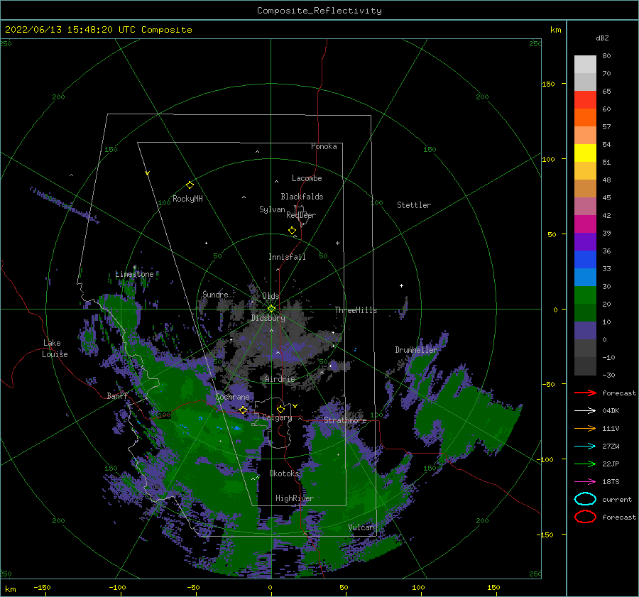Click the Stettler label
639x597 pixels.
pyautogui.click(x=414, y=205)
